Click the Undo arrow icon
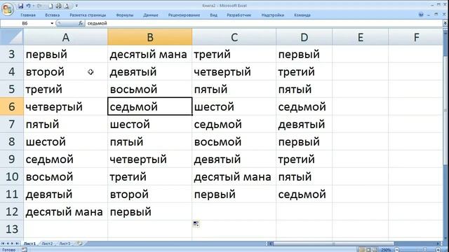Screen dimensions: 449x252 (28, 6)
